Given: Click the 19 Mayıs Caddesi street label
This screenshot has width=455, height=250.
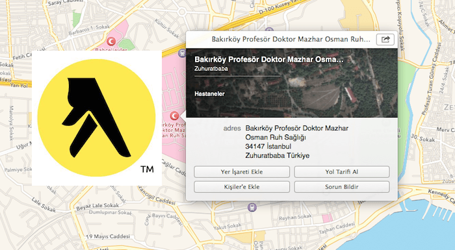Looking at the screenshot, I should pos(108,236).
